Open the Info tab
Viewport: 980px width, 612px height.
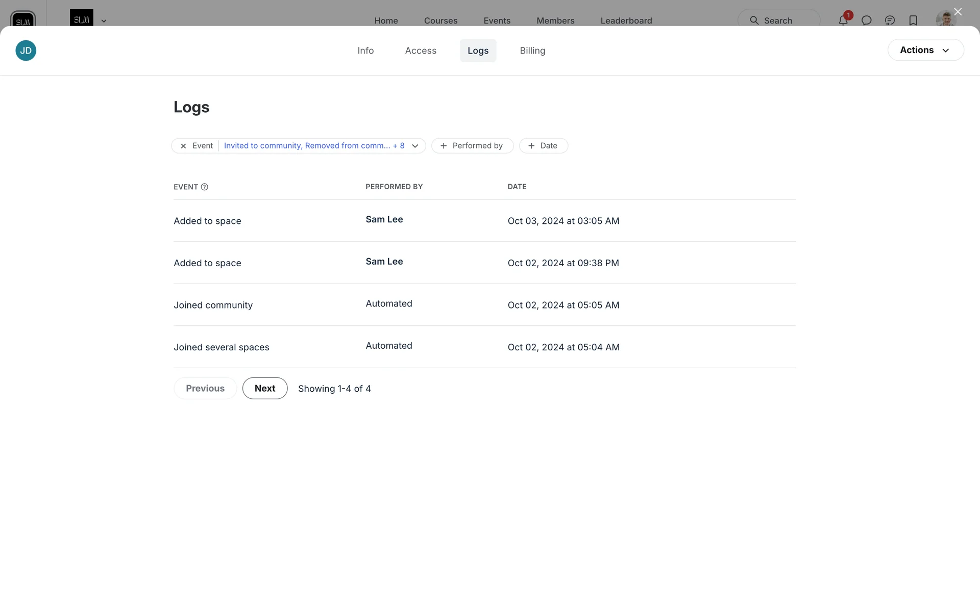click(365, 50)
